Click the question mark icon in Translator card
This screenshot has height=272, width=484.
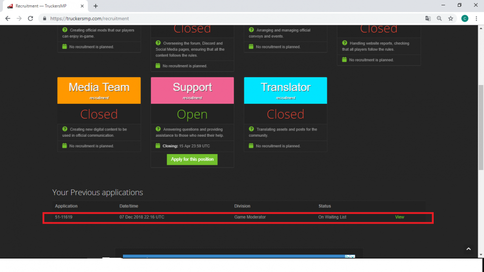(x=251, y=129)
